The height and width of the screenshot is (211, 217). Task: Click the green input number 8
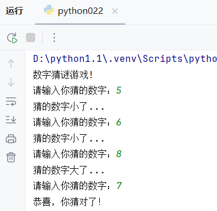[x=119, y=154]
